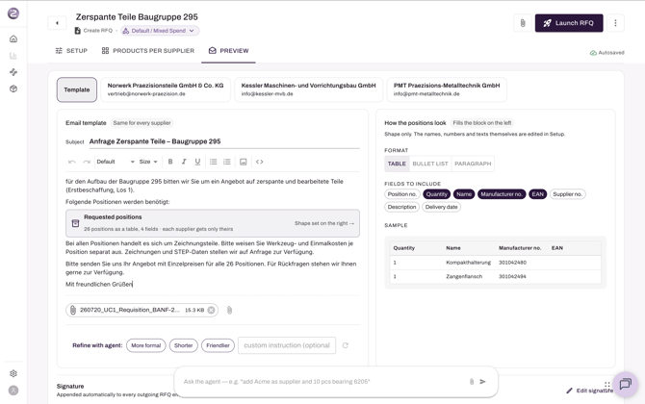Remove the 260720_UC1_Requisition attachment
The width and height of the screenshot is (645, 404).
211,311
